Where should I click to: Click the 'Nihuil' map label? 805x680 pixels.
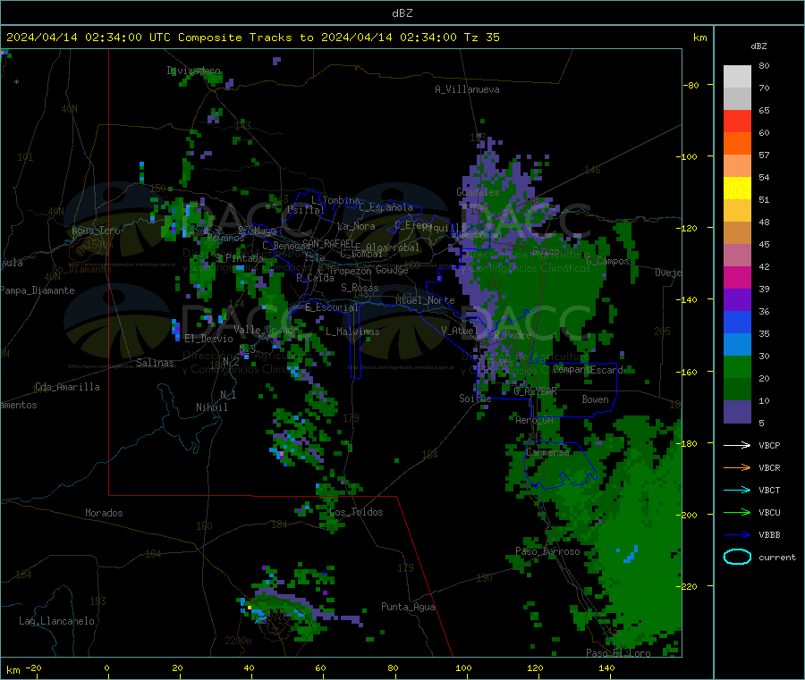[x=211, y=407]
